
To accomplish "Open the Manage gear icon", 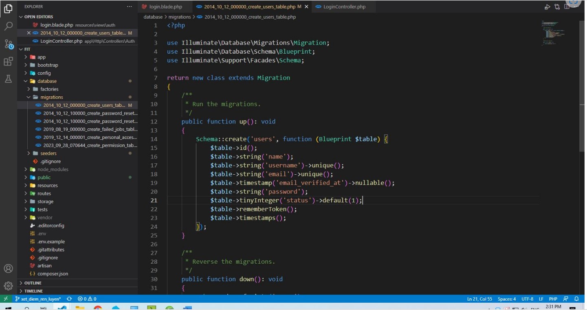I will (x=8, y=286).
